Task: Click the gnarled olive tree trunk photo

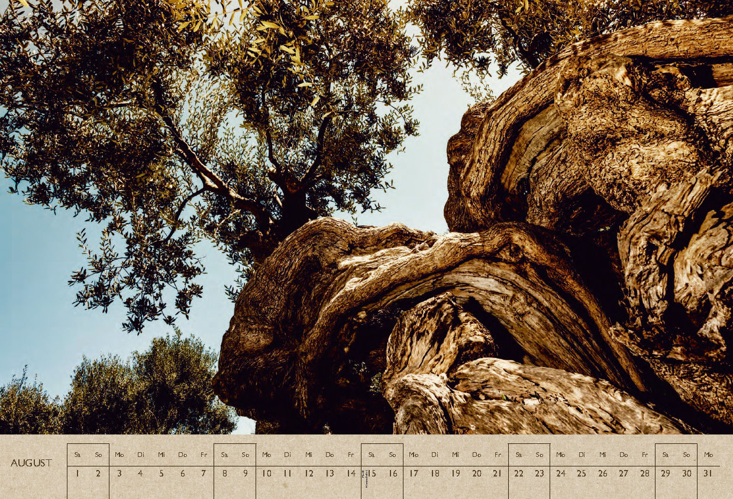Action: coord(473,296)
